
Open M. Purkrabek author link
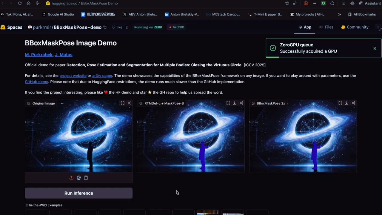click(x=39, y=55)
